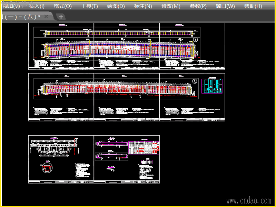This screenshot has height=207, width=276.
Task: Open the 帮助(H) menu
Action: click(x=253, y=6)
